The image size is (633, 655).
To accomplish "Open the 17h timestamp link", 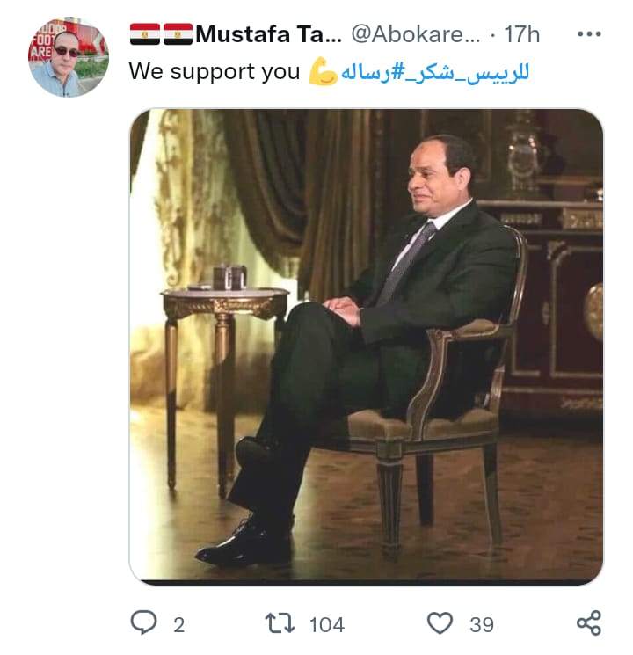I will click(x=522, y=34).
